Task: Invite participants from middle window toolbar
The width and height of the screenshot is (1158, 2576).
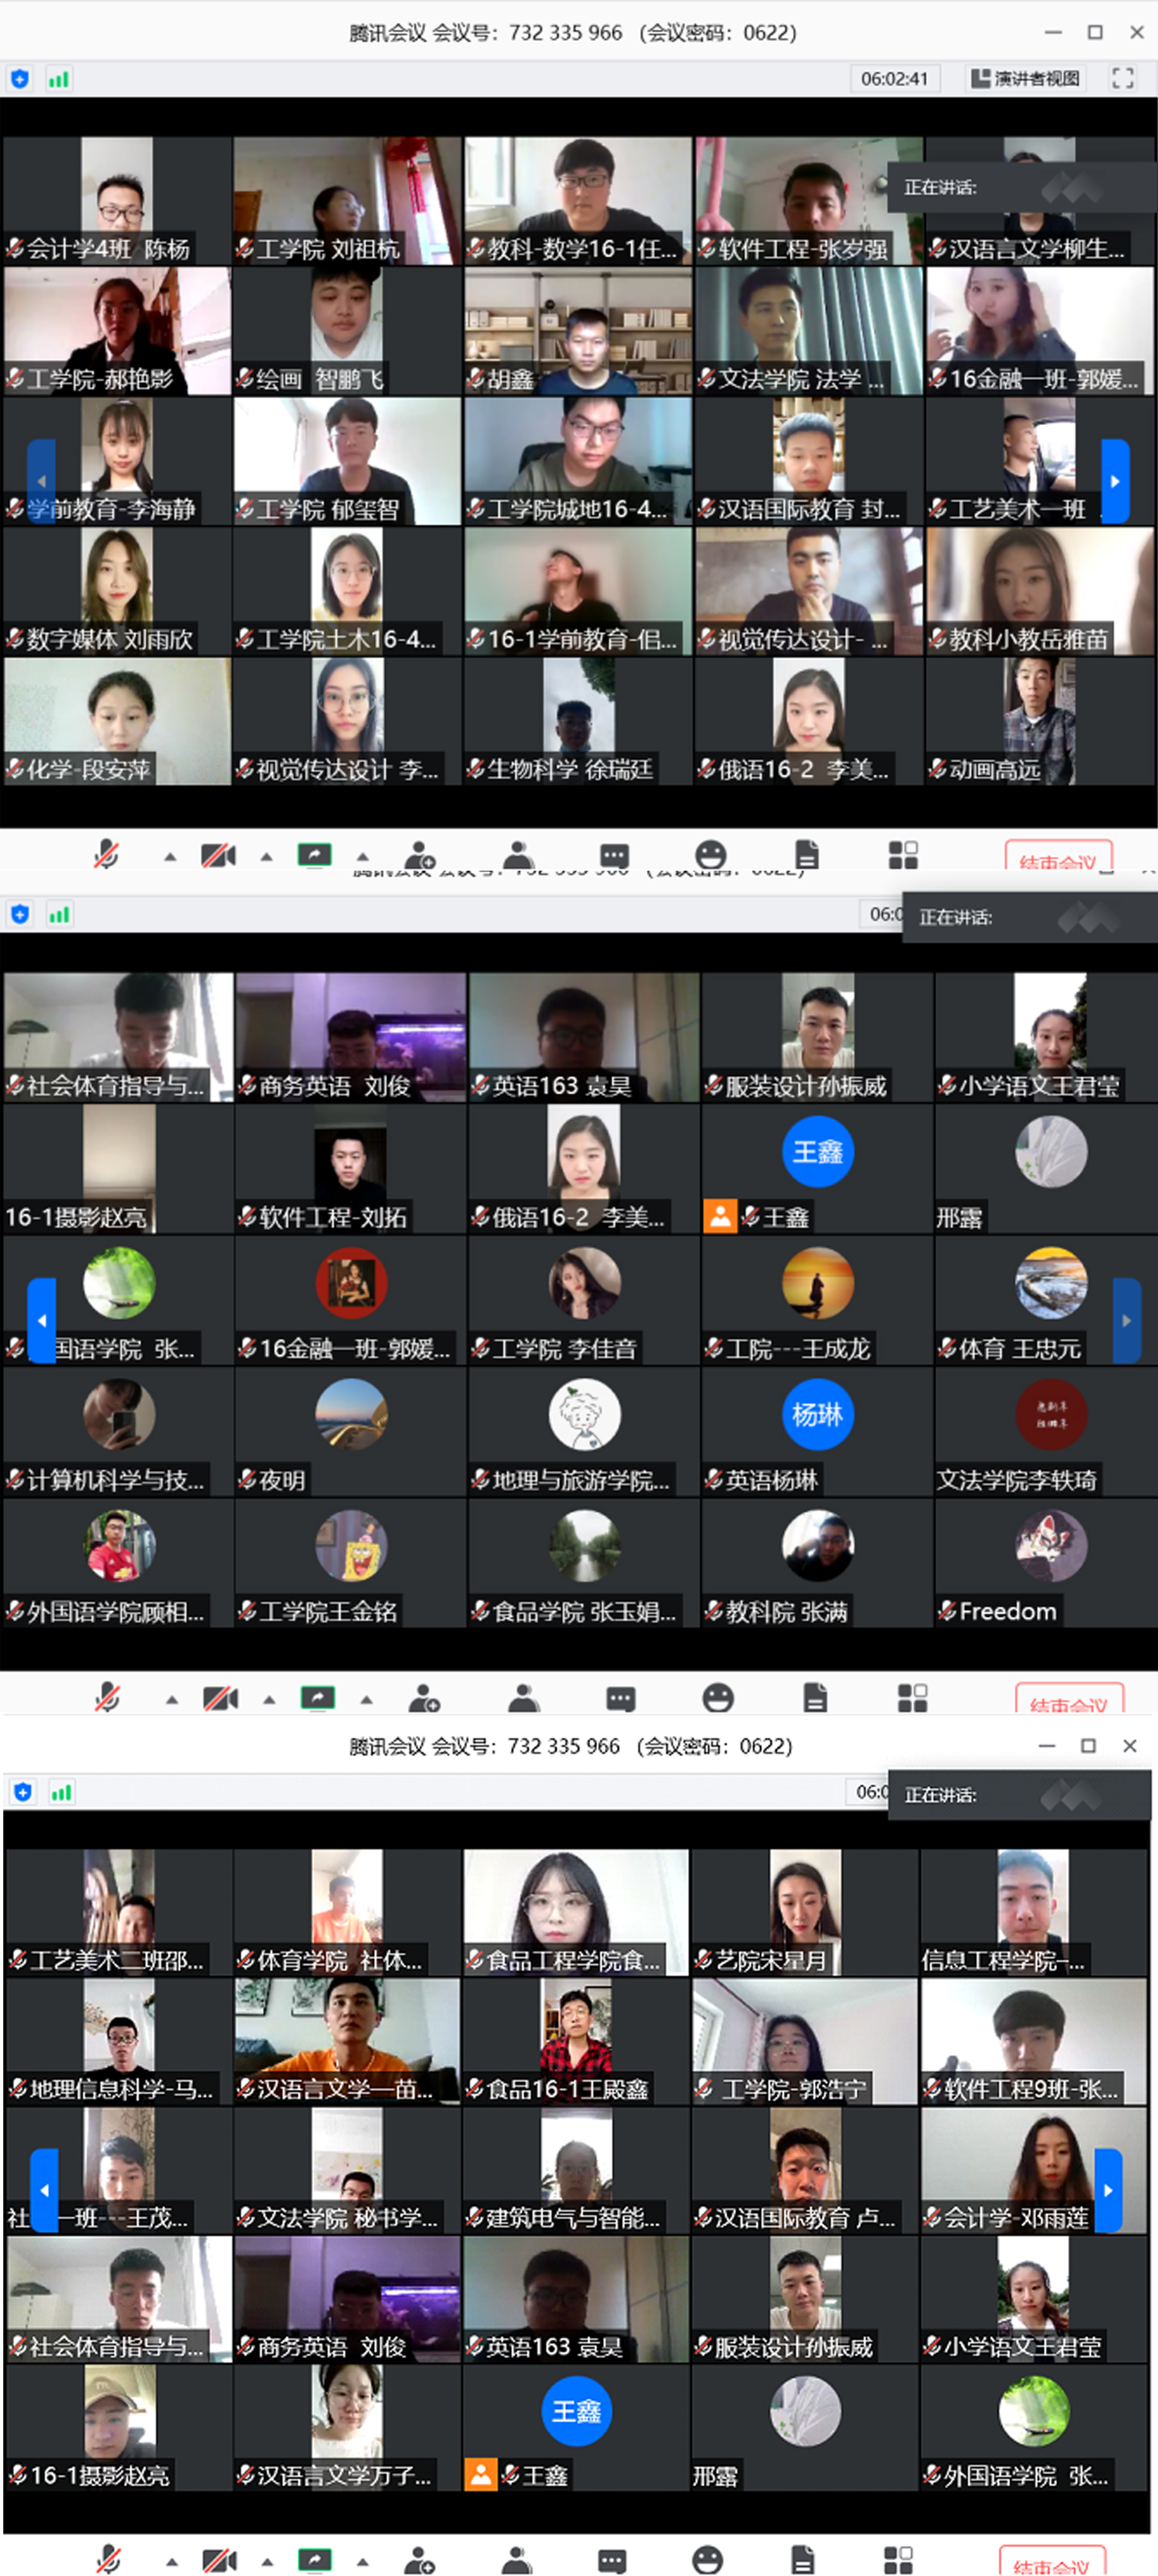Action: pyautogui.click(x=424, y=1698)
